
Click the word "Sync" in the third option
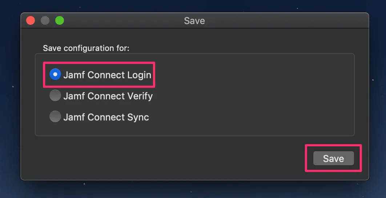coord(137,117)
